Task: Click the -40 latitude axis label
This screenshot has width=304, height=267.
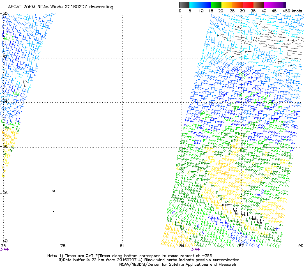Action: tap(4, 241)
